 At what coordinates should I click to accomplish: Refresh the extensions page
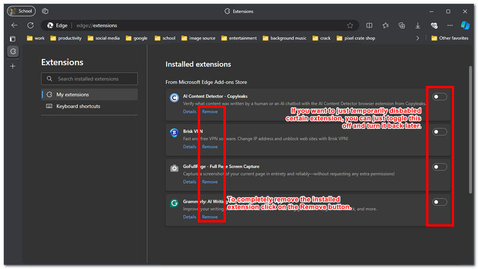(x=30, y=26)
